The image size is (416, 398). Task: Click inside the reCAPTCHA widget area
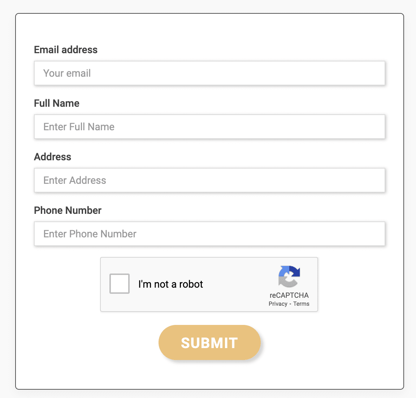pos(209,284)
